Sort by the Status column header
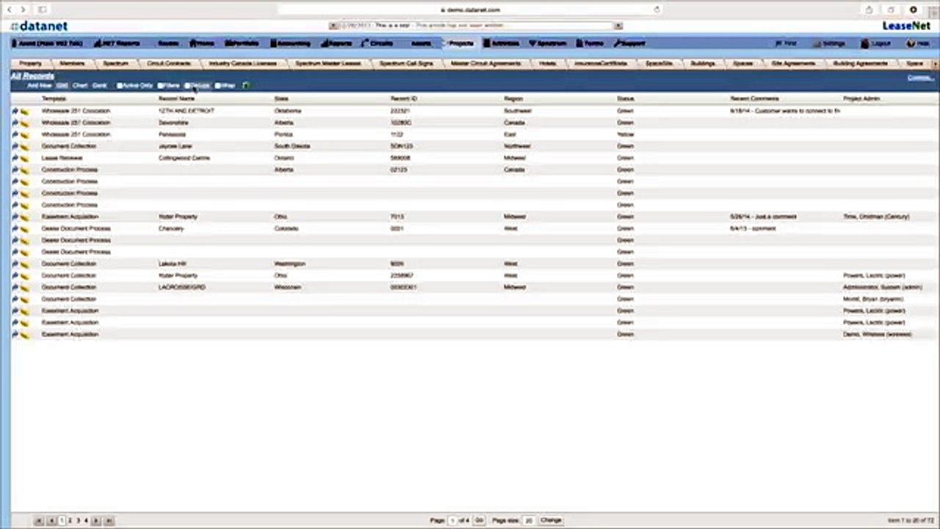The image size is (940, 529). tap(625, 98)
